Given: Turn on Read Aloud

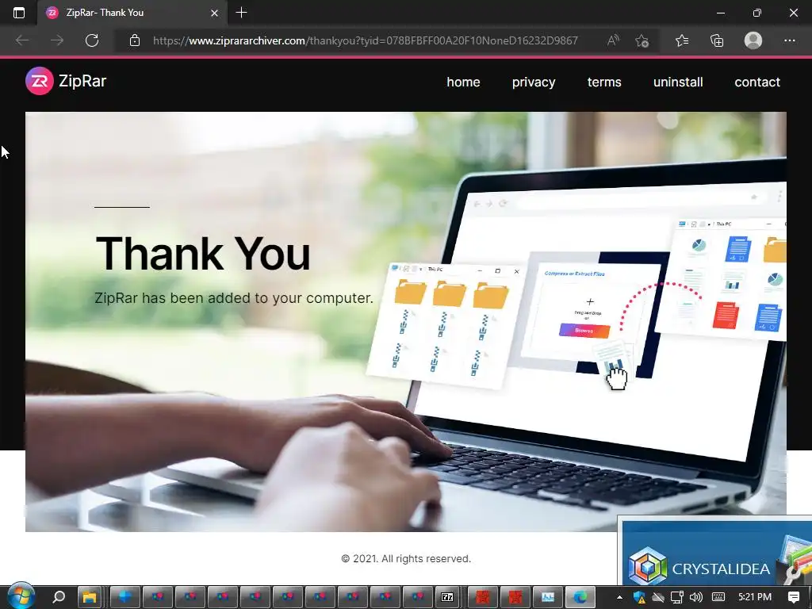Looking at the screenshot, I should (x=613, y=40).
